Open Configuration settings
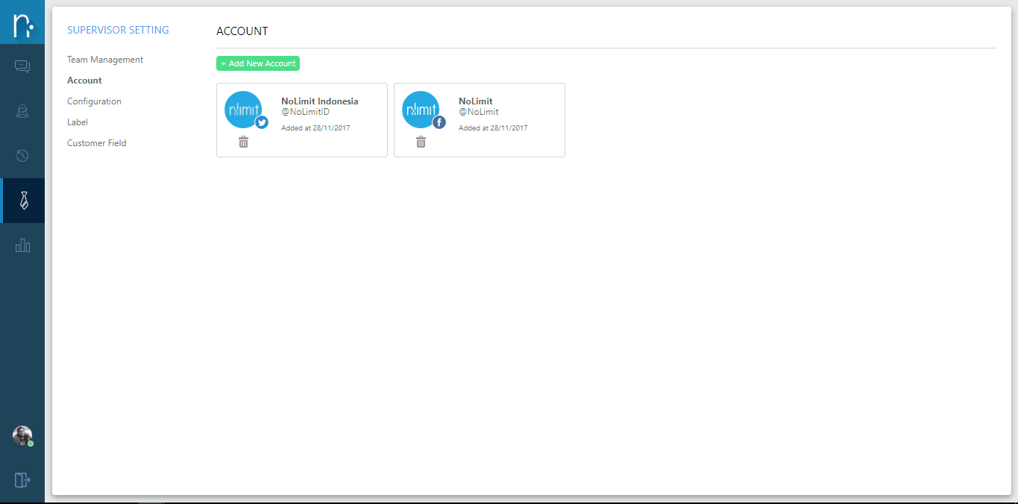 point(94,101)
